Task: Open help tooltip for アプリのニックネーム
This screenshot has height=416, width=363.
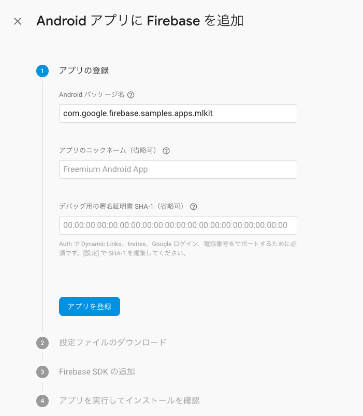Action: [x=166, y=151]
